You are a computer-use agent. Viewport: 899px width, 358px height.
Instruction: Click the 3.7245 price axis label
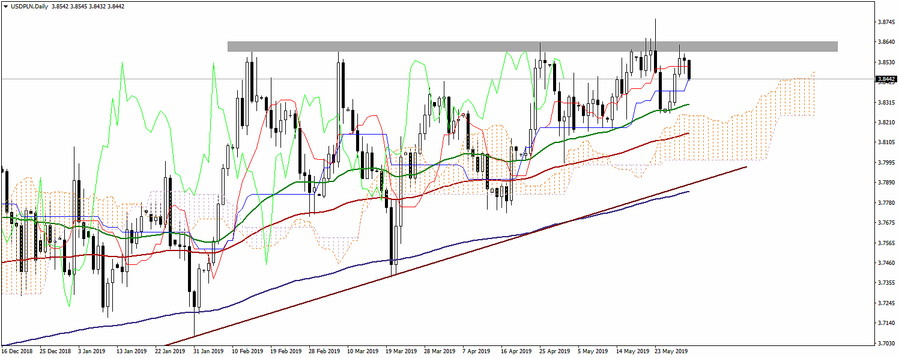tap(886, 303)
